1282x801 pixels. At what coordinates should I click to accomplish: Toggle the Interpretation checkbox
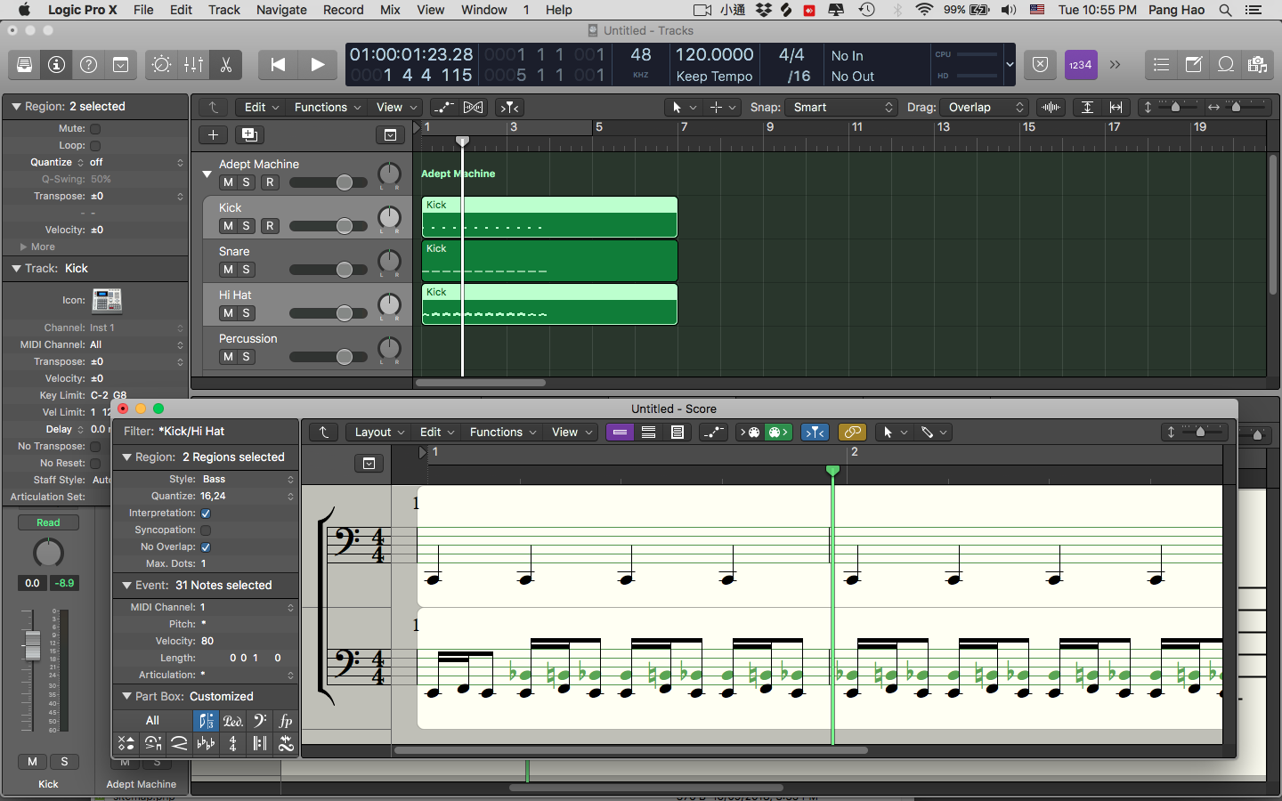point(206,514)
